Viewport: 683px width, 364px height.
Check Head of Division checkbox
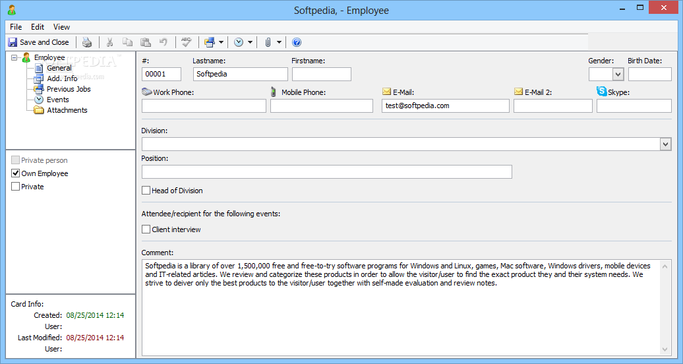[x=146, y=191]
